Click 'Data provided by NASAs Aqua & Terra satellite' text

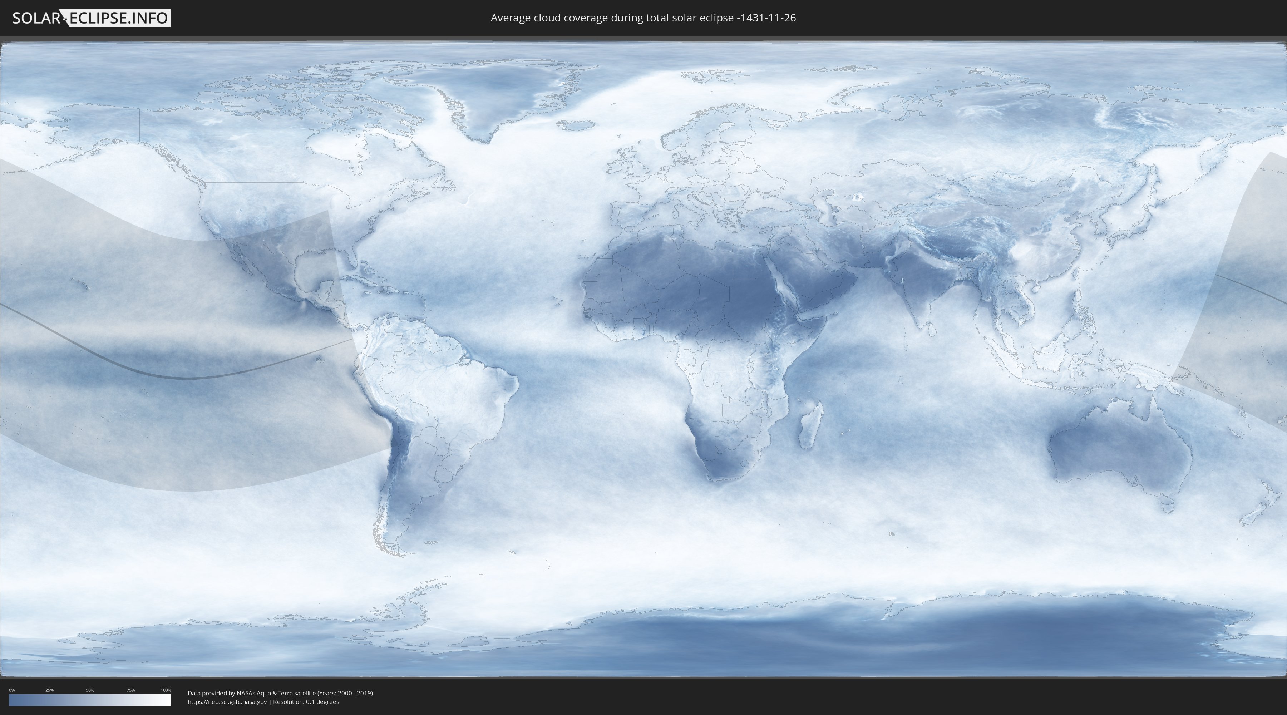pos(251,693)
